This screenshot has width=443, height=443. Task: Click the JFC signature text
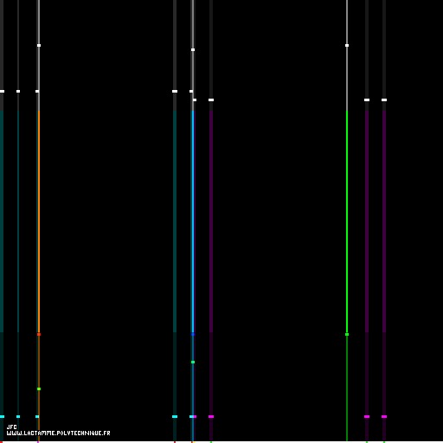click(11, 427)
